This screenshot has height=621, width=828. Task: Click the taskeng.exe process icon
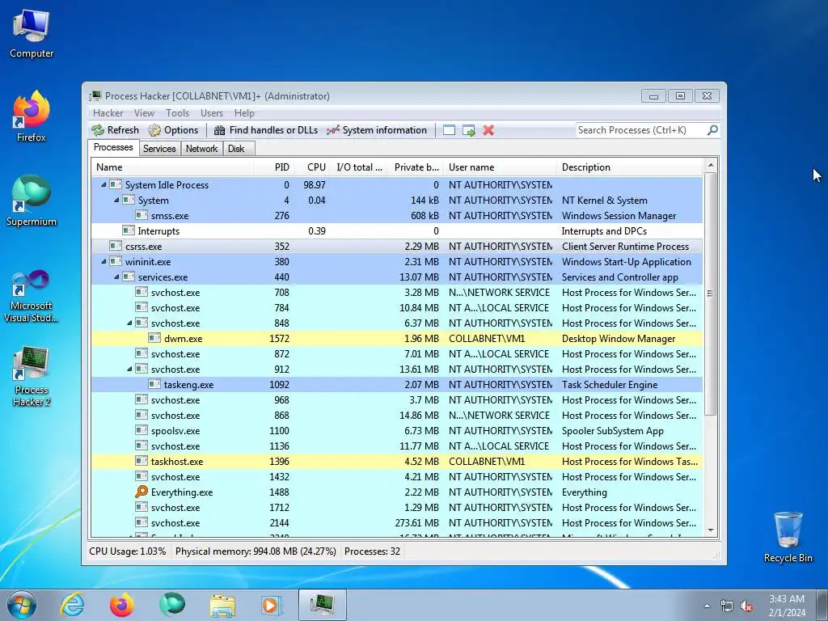[154, 384]
